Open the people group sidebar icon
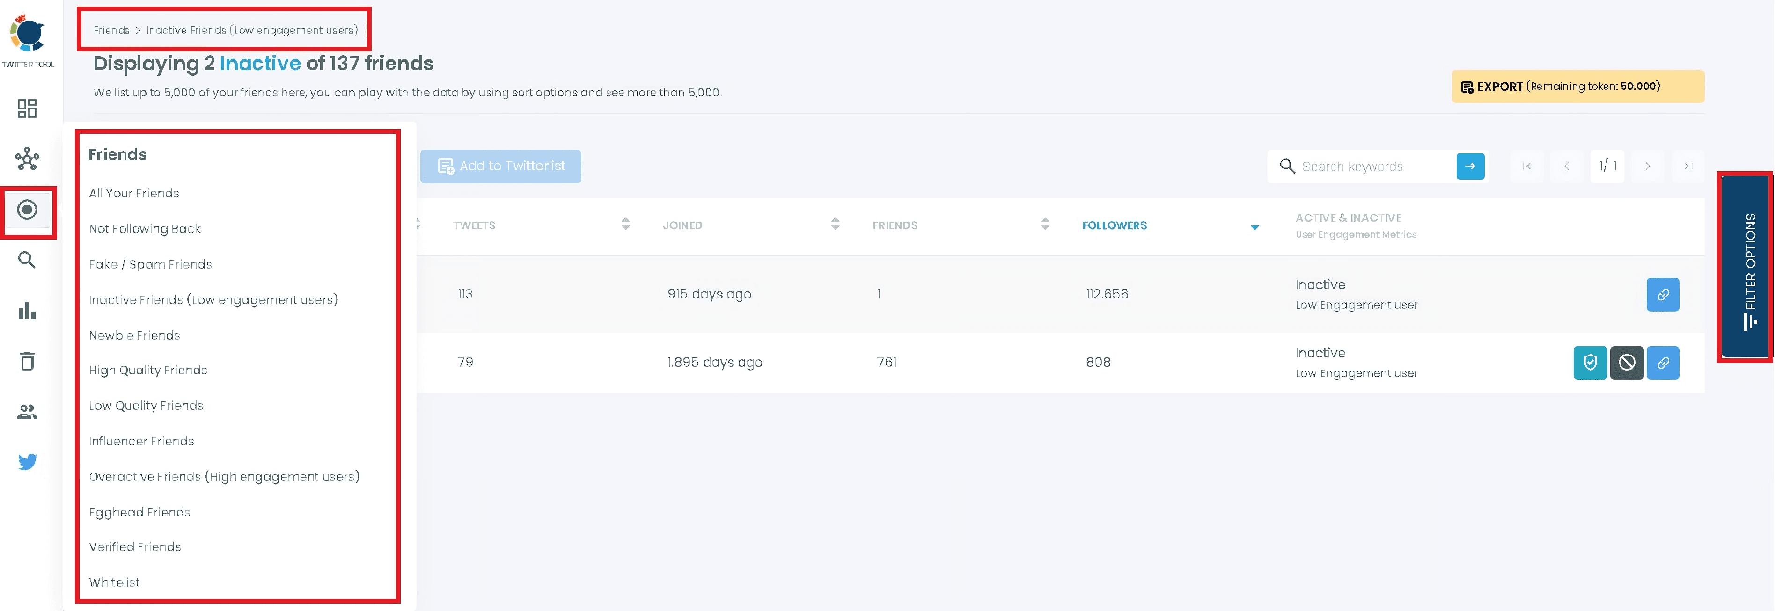The width and height of the screenshot is (1775, 611). tap(27, 412)
